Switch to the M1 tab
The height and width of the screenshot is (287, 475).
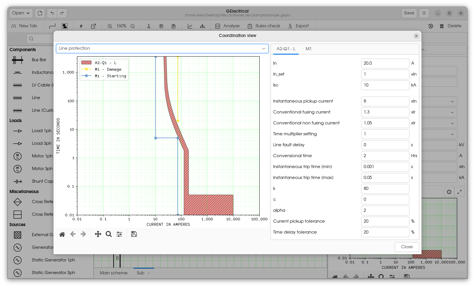click(x=309, y=49)
